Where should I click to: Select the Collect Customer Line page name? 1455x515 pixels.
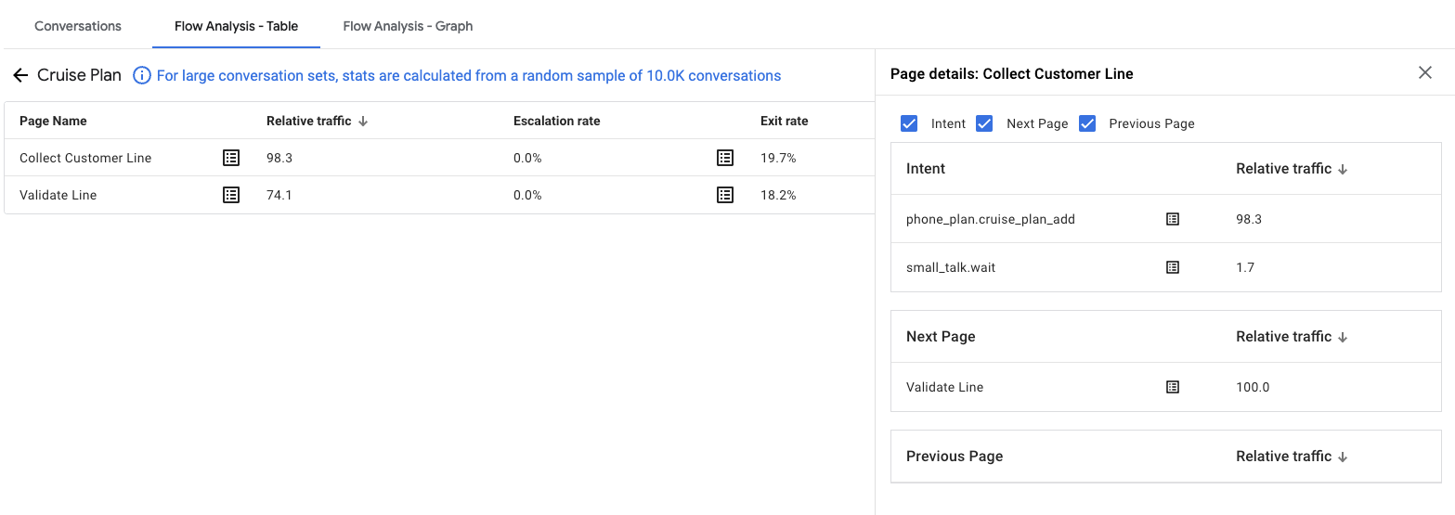pyautogui.click(x=85, y=158)
